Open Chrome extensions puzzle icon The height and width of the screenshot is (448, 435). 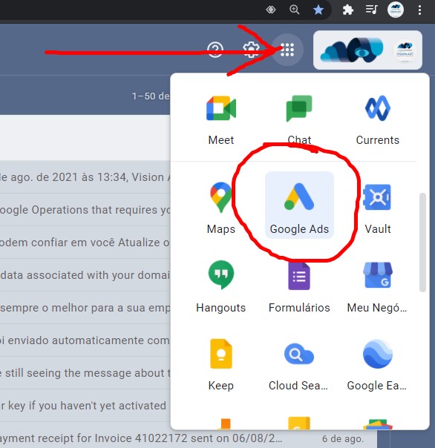(347, 10)
